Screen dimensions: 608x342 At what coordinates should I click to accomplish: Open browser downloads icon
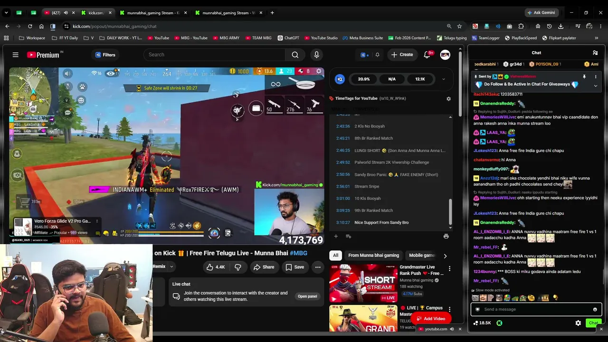click(560, 26)
